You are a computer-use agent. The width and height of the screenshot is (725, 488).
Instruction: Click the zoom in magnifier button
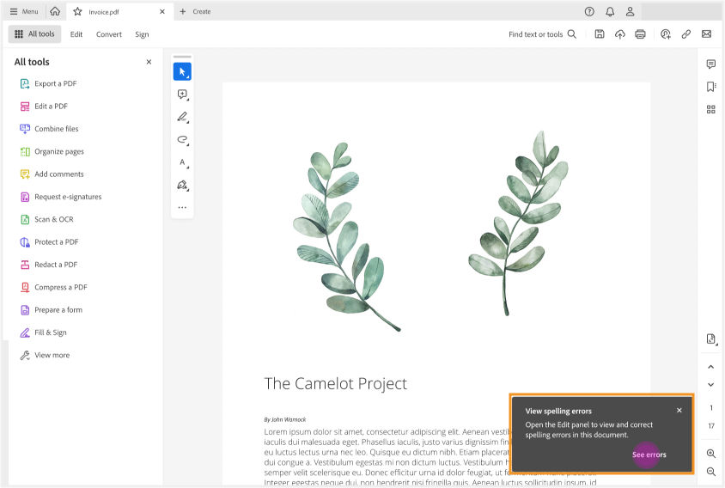click(x=710, y=453)
